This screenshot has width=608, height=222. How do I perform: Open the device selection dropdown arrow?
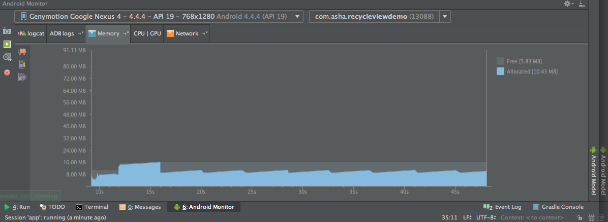pyautogui.click(x=297, y=17)
